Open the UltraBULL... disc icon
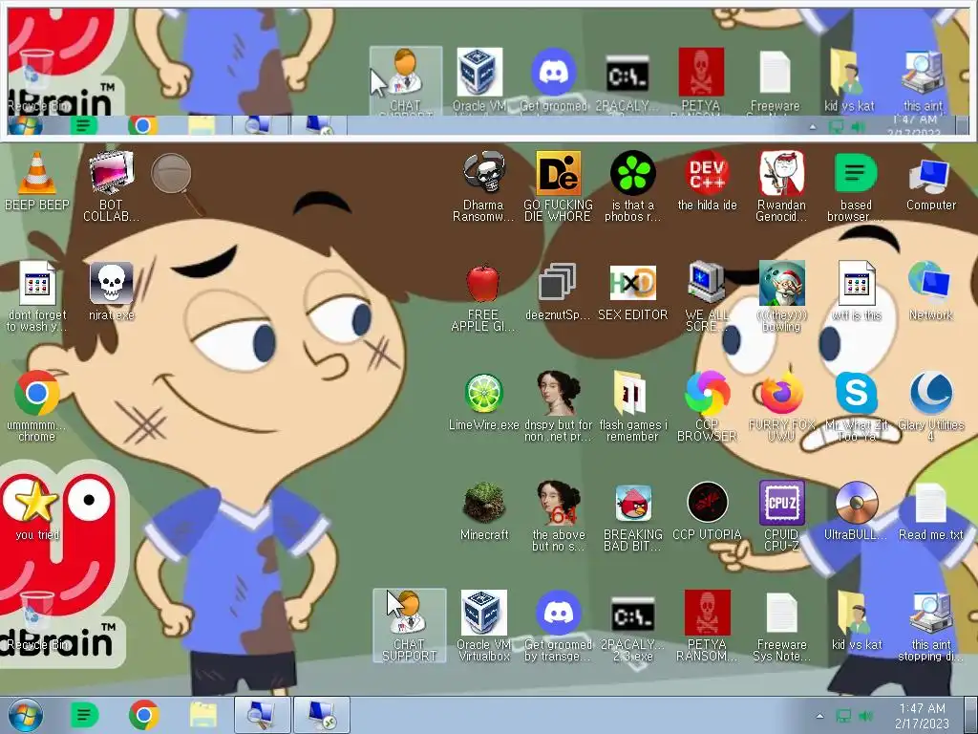978x734 pixels. click(856, 510)
